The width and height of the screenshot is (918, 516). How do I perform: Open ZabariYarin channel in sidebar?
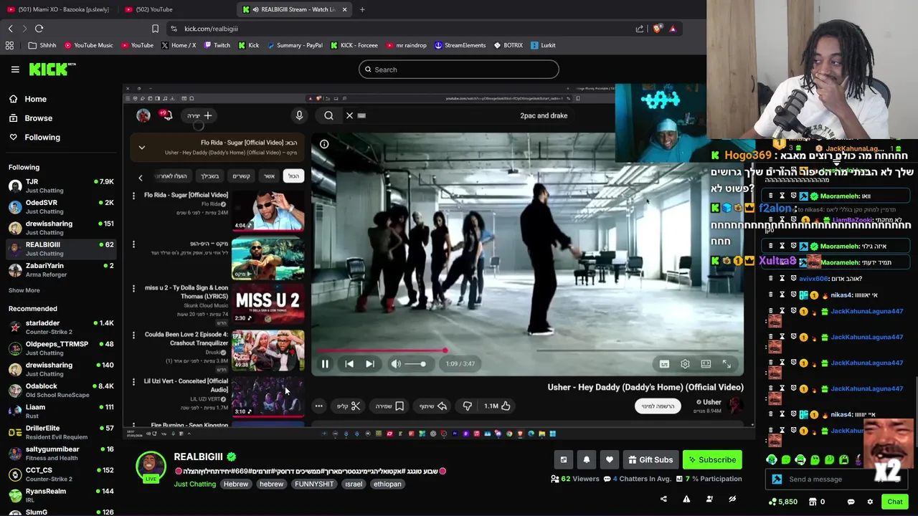(62, 269)
